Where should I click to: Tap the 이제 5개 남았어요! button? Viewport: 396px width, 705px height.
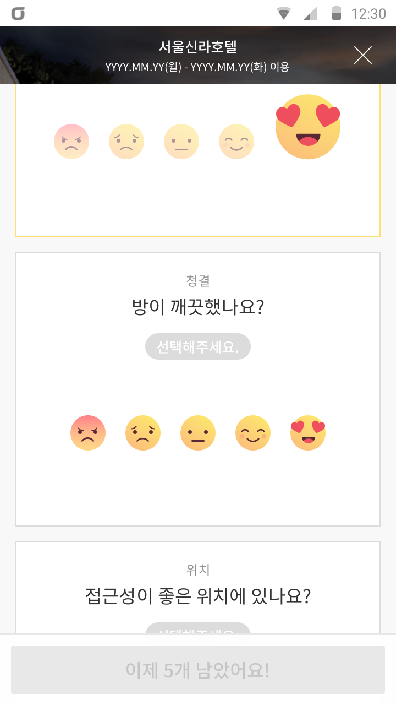point(198,670)
